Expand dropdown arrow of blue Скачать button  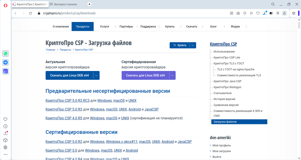tap(97, 75)
